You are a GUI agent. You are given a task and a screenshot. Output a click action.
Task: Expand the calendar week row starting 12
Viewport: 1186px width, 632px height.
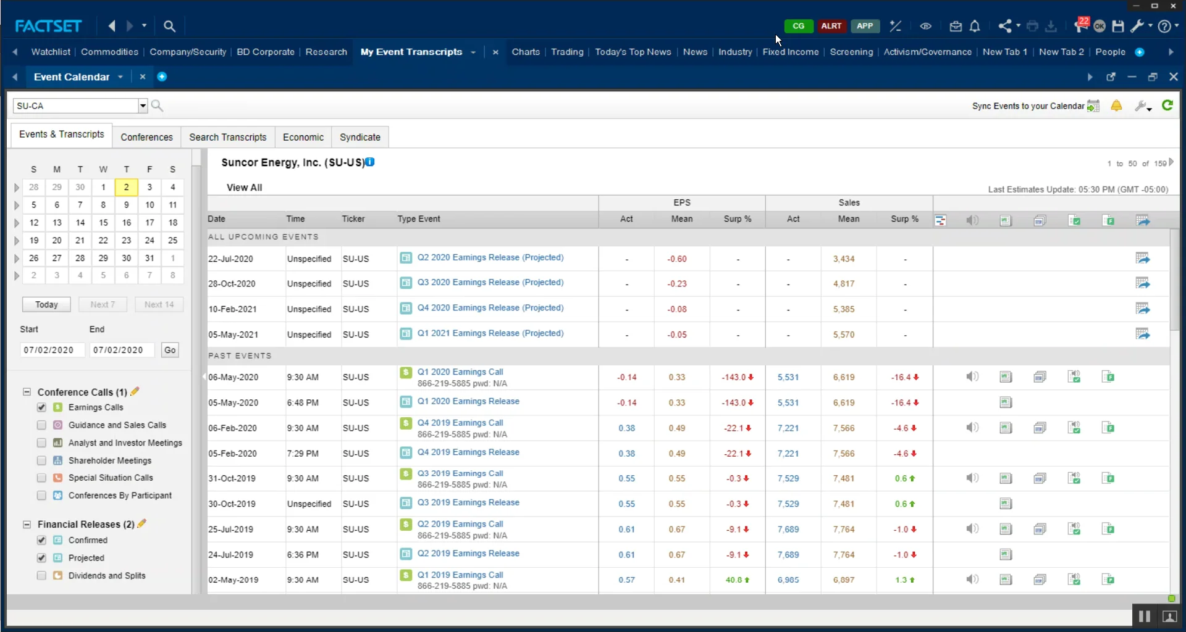(17, 223)
